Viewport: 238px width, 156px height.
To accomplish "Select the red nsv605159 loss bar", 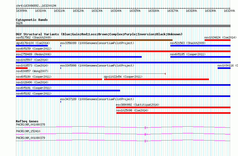I will [x=123, y=51].
